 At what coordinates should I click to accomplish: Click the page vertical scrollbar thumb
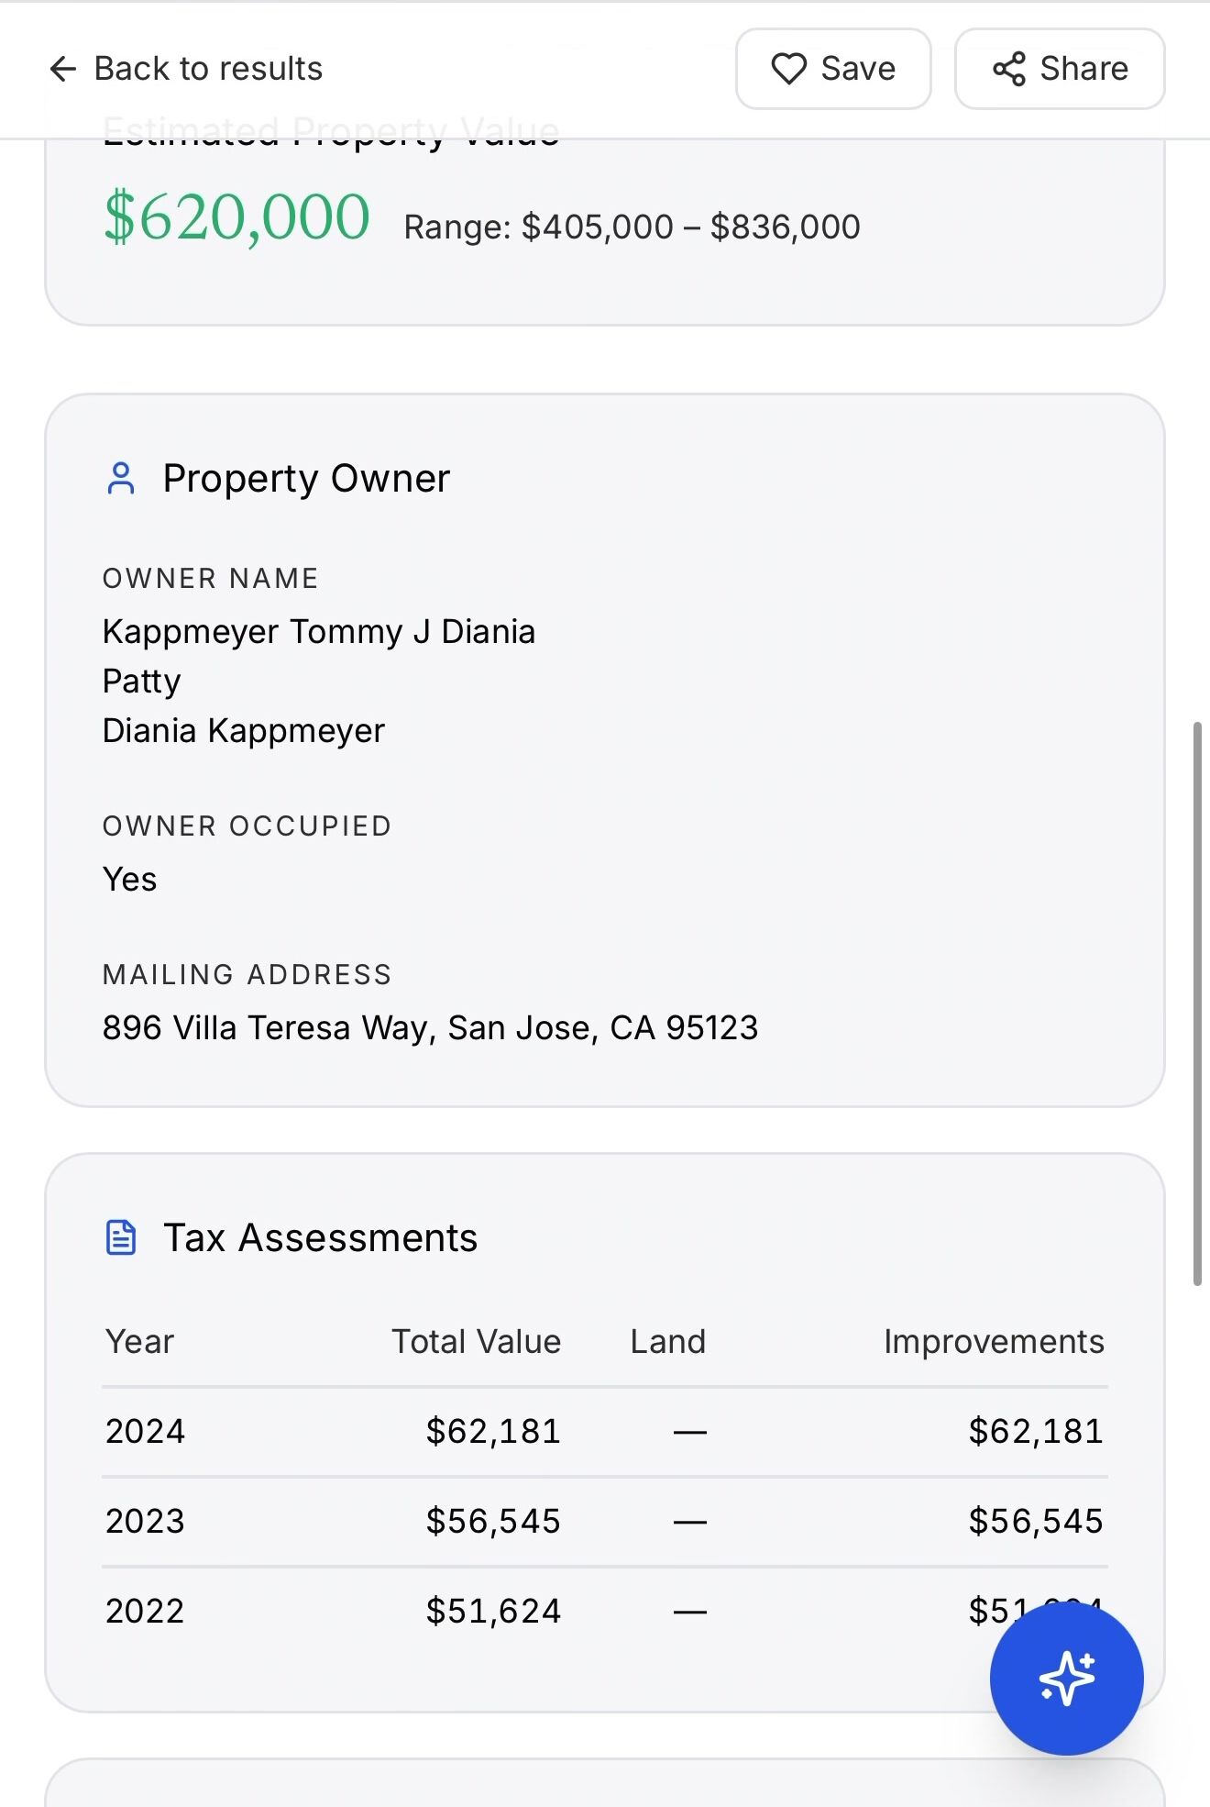(1196, 1004)
